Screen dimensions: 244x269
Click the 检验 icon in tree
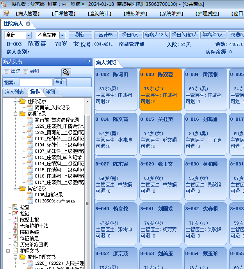pyautogui.click(x=15, y=213)
